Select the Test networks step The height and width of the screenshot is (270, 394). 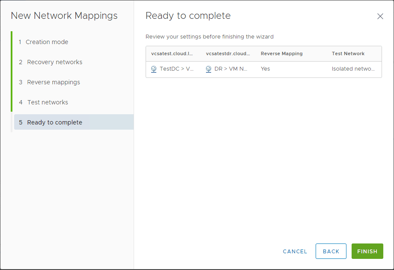(x=48, y=102)
